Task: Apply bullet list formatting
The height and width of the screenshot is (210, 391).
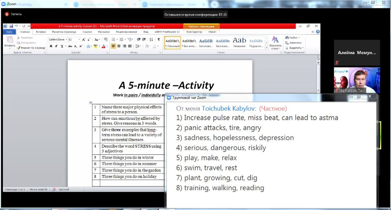Action: click(113, 39)
